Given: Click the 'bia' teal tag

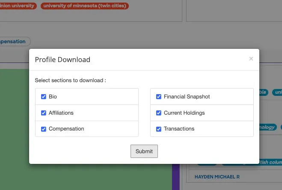Looking at the screenshot, I should (264, 92).
